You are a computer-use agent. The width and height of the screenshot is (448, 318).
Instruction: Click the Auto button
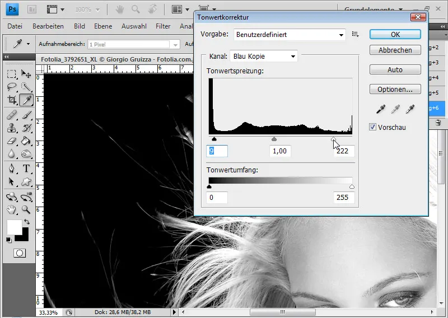(395, 69)
